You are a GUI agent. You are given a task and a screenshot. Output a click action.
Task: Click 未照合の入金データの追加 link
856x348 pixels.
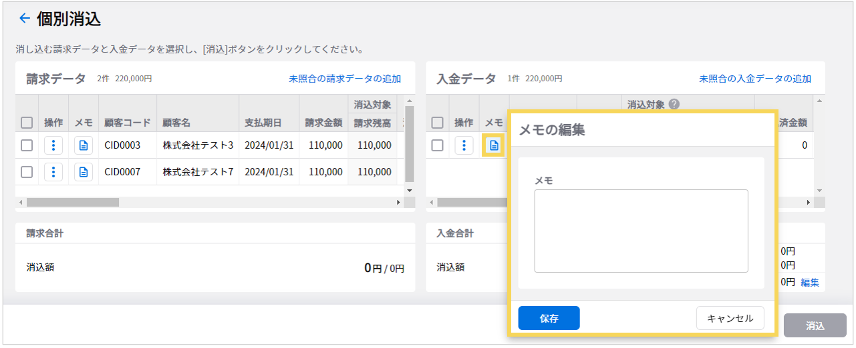[x=755, y=79]
